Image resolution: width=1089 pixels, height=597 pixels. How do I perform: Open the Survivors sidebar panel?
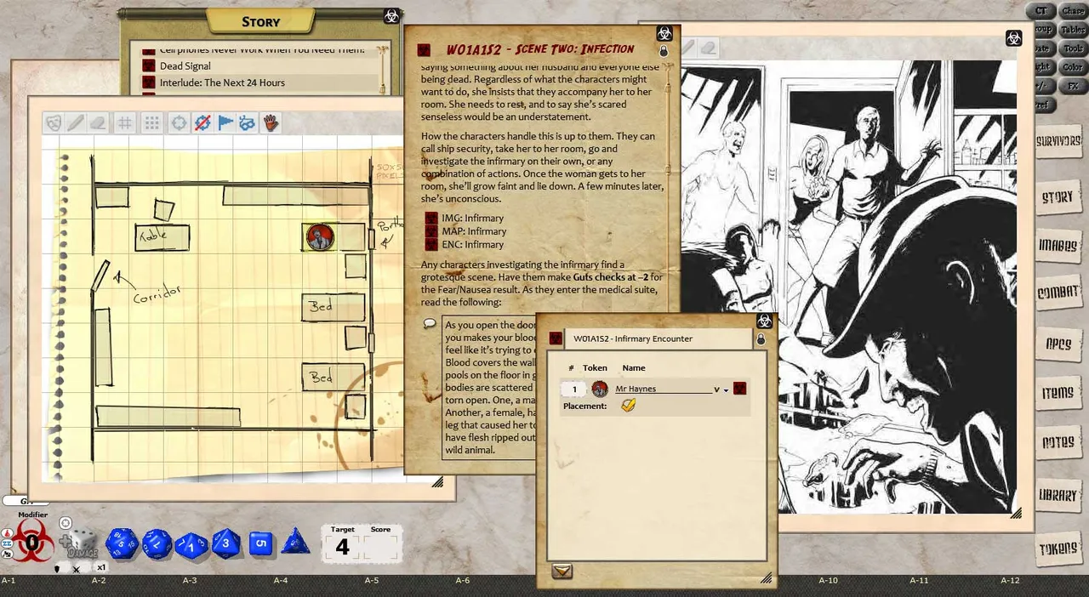tap(1058, 141)
